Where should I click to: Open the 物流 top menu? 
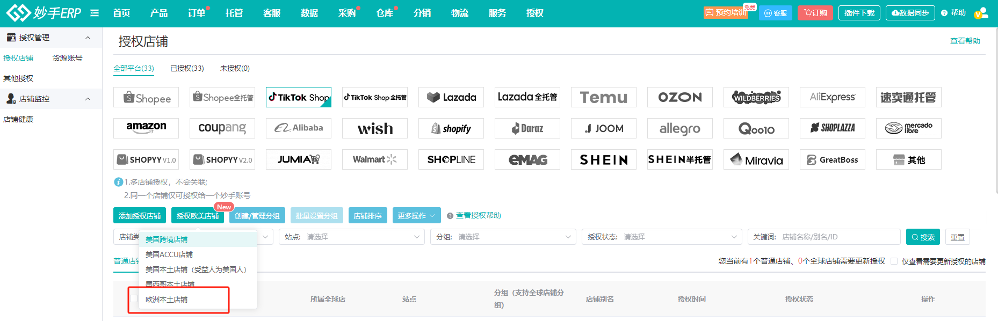click(460, 13)
